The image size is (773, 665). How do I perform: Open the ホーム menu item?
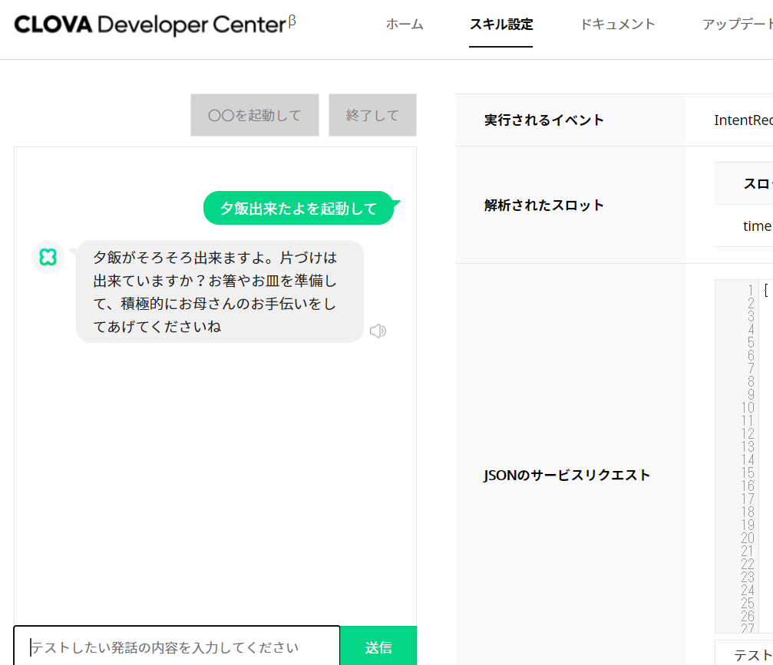(405, 24)
